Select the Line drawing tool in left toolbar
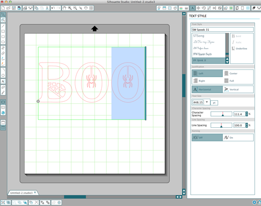The height and width of the screenshot is (206, 261). 3,26
